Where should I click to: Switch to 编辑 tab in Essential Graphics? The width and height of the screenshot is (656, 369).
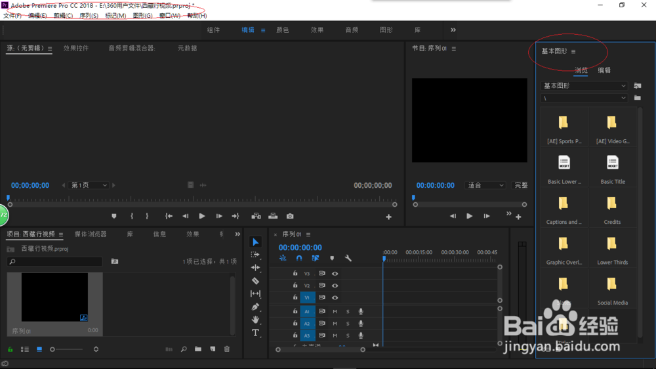click(x=604, y=70)
